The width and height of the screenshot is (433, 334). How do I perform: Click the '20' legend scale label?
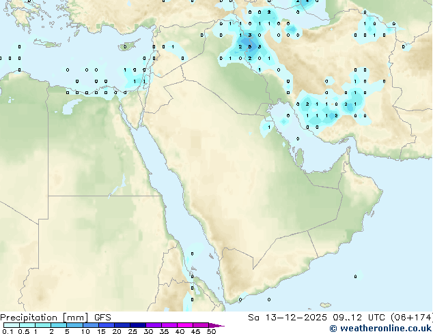coord(117,331)
